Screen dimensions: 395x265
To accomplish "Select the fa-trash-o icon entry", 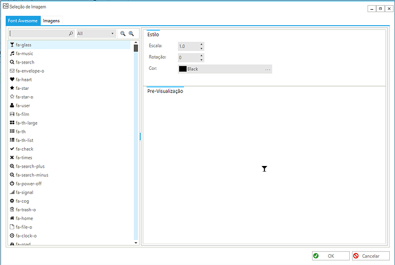I will (26, 209).
